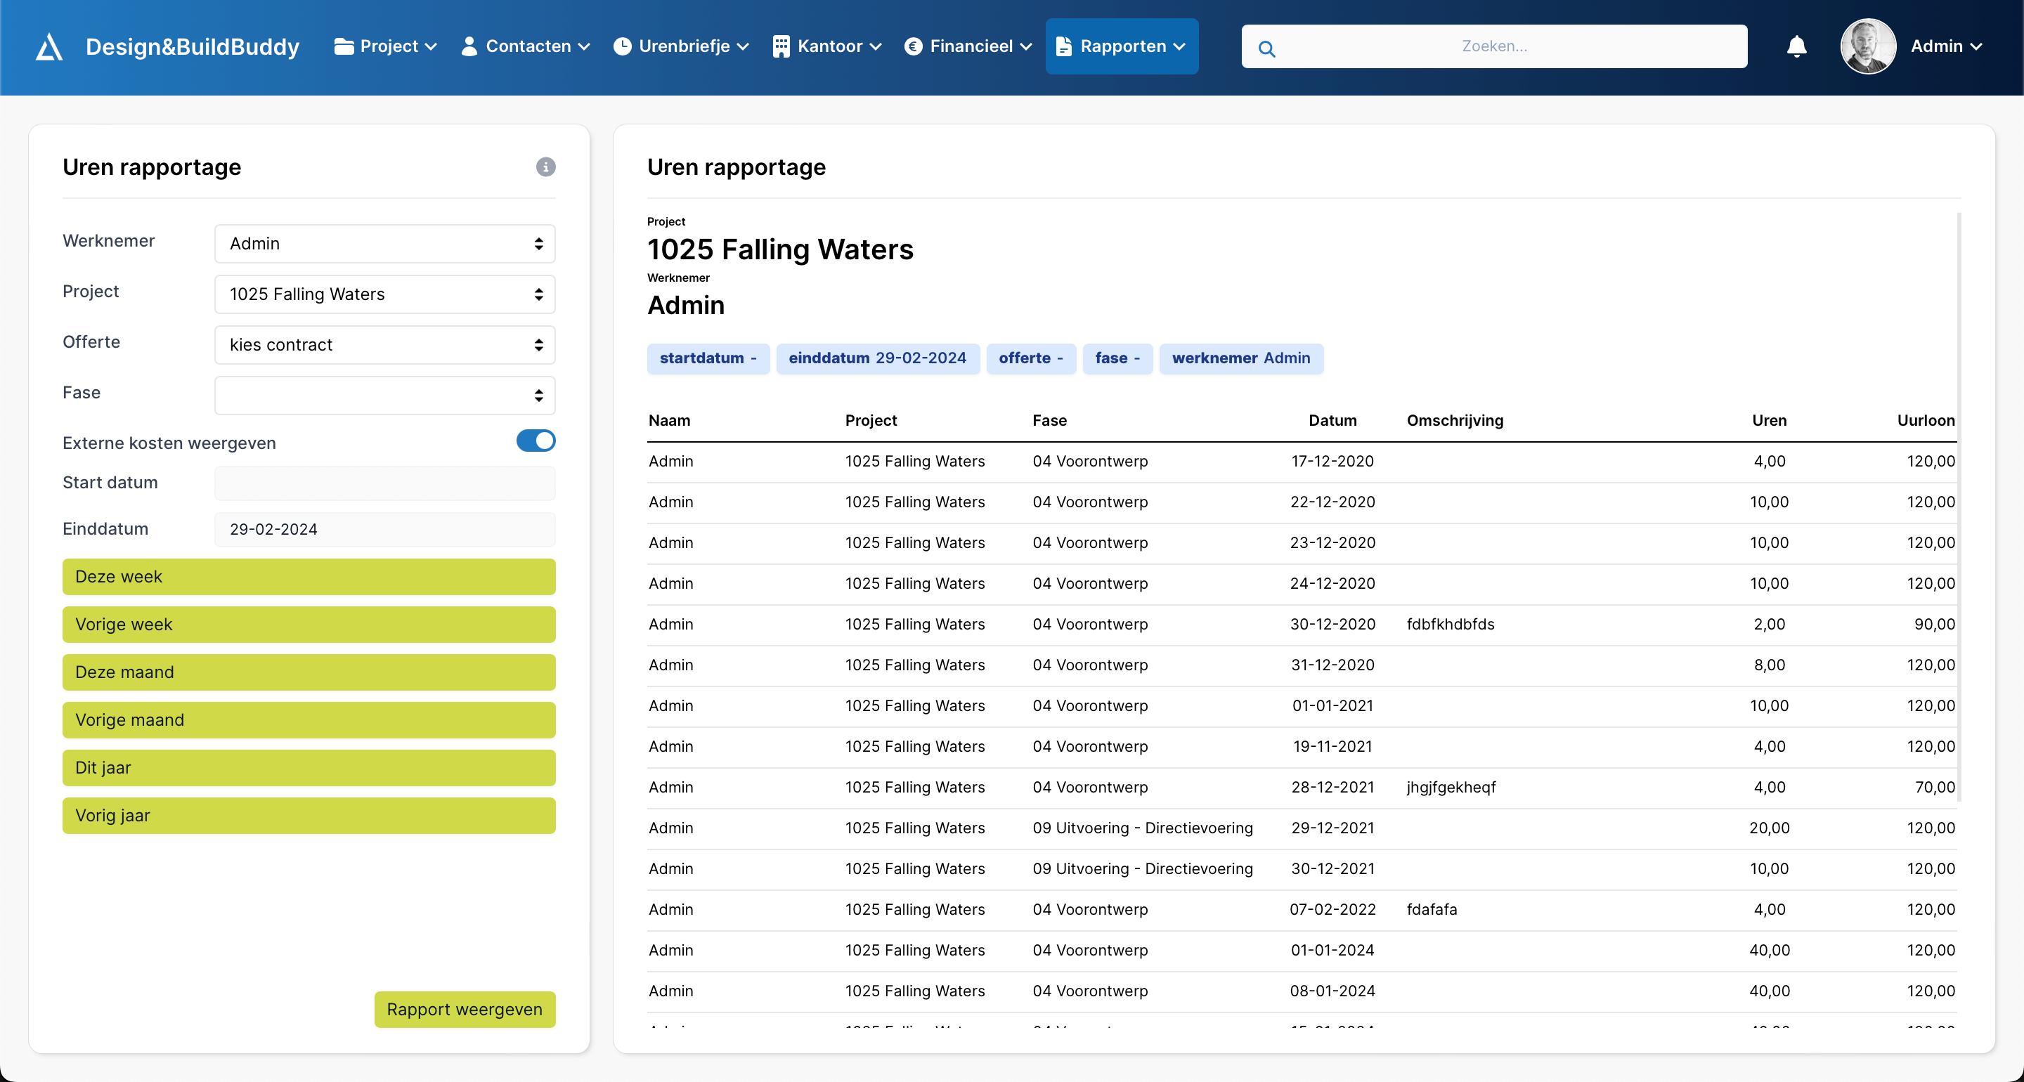Click the fase filter tag
Screen dimensions: 2024x1082
coord(1117,358)
